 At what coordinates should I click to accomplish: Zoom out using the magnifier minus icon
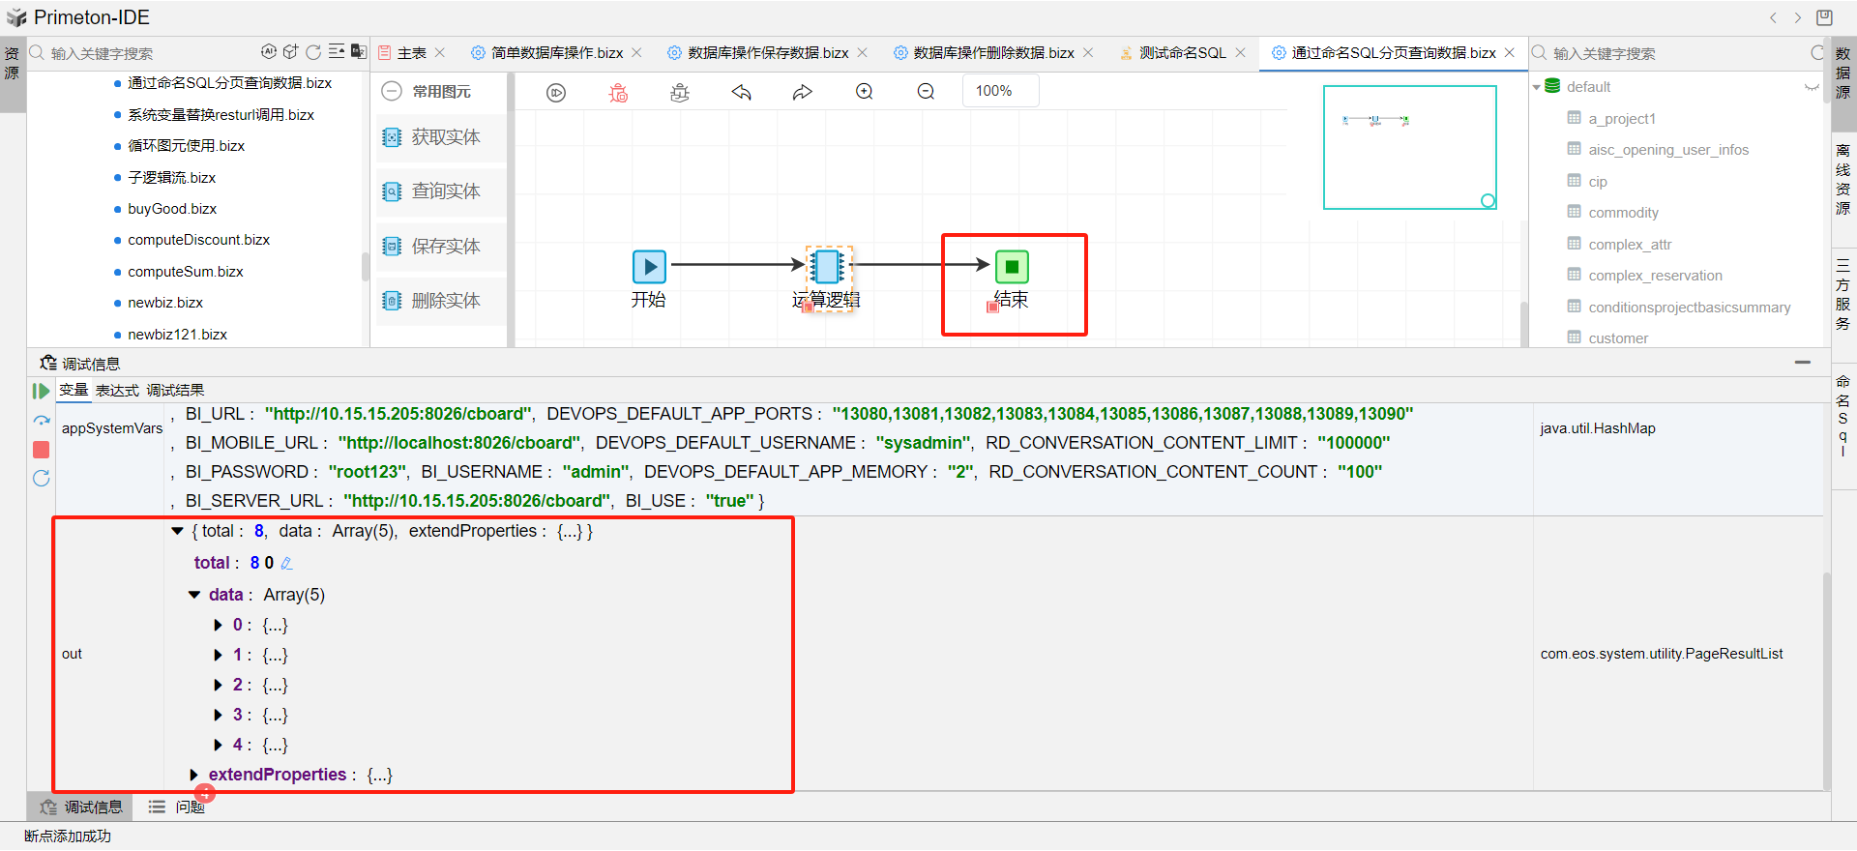(926, 92)
